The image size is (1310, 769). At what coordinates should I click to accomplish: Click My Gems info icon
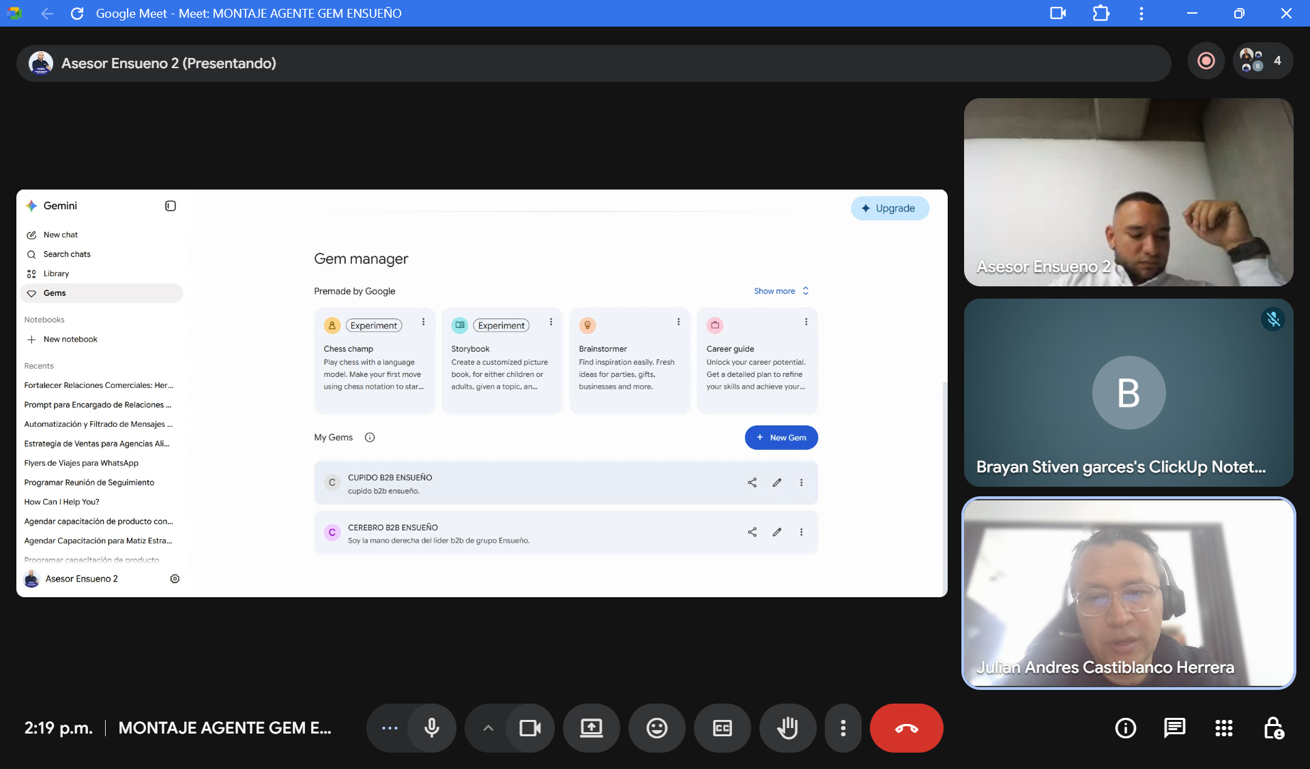[370, 438]
